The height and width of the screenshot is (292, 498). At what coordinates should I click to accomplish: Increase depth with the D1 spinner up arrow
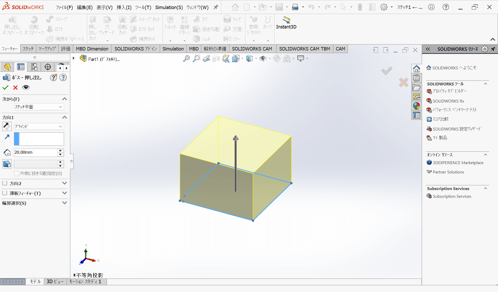click(x=60, y=150)
